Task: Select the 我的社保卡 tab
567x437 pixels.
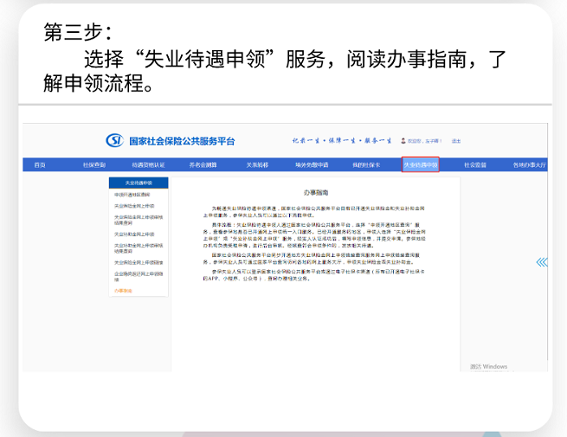Action: coord(367,164)
